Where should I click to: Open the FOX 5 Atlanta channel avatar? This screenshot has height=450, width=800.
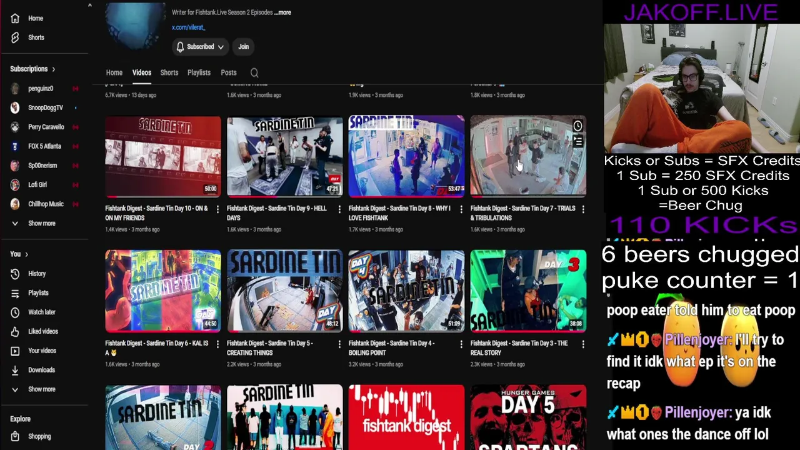pos(15,146)
